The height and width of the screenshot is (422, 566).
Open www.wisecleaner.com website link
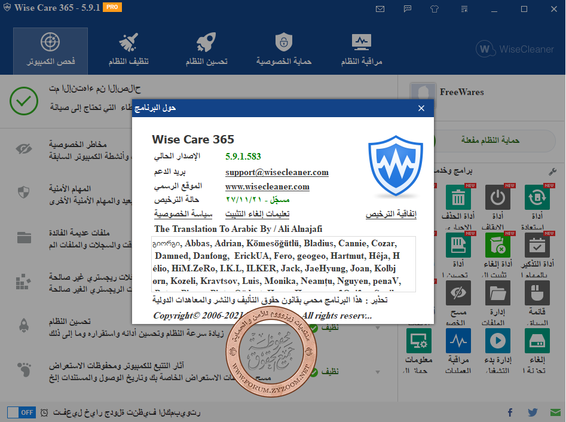[267, 186]
